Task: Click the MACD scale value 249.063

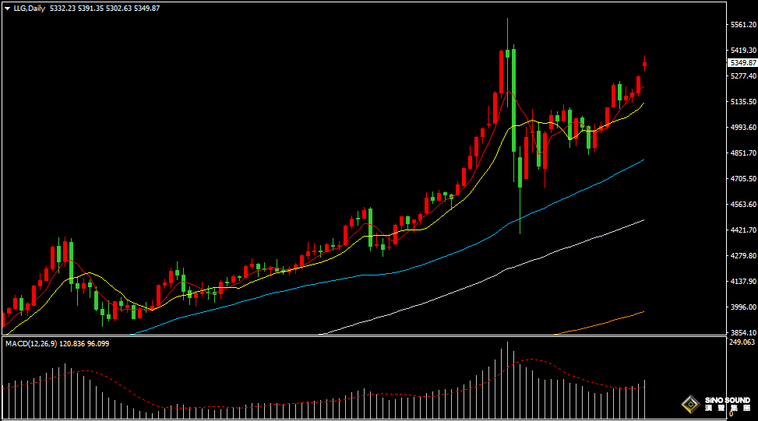Action: (742, 342)
